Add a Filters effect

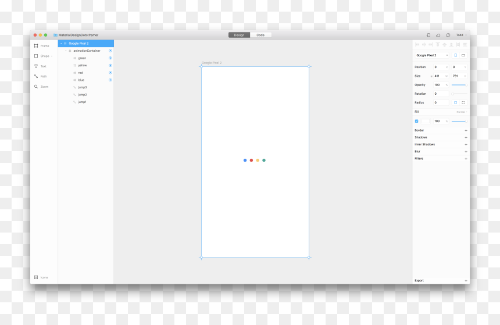[466, 159]
